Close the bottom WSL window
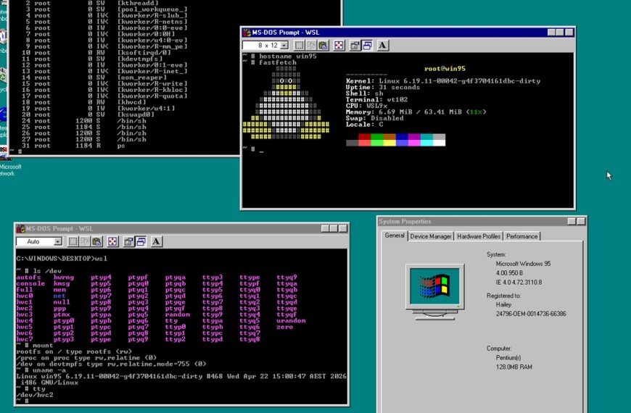 click(x=343, y=229)
